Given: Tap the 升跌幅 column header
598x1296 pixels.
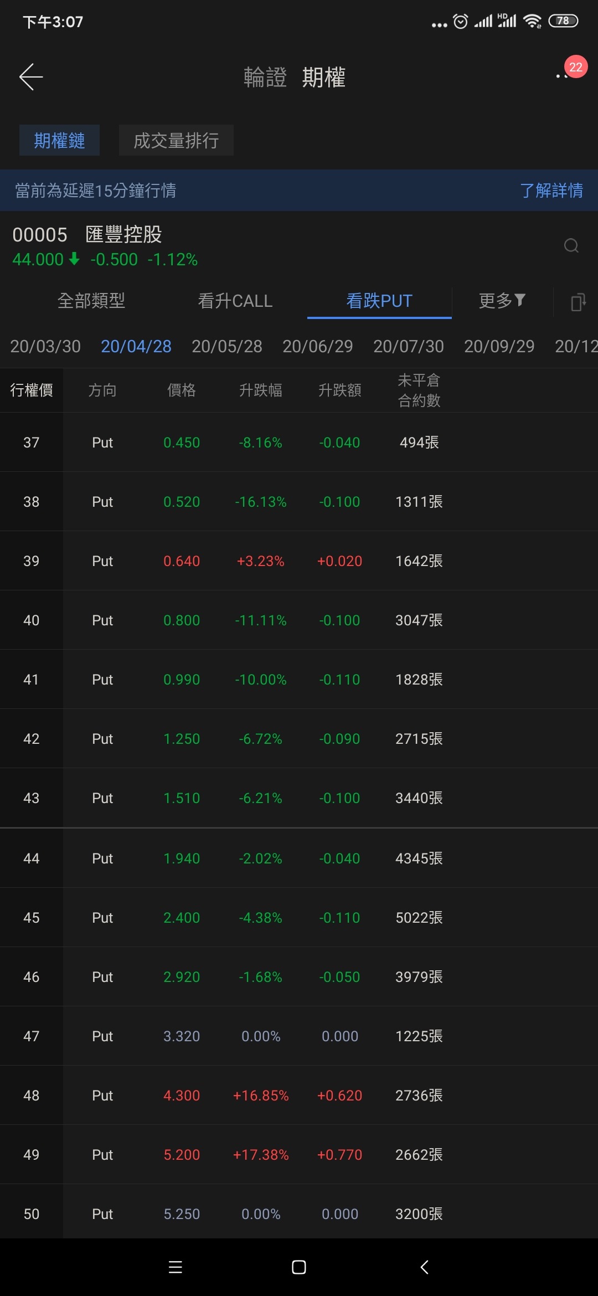Looking at the screenshot, I should [x=261, y=390].
